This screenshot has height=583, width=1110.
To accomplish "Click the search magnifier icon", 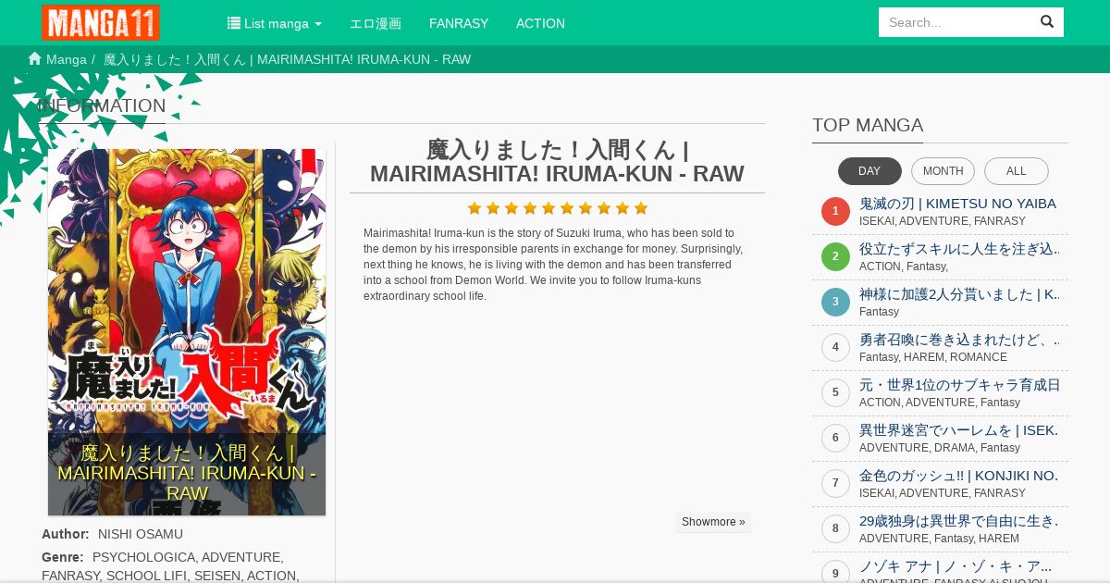I will [1047, 22].
